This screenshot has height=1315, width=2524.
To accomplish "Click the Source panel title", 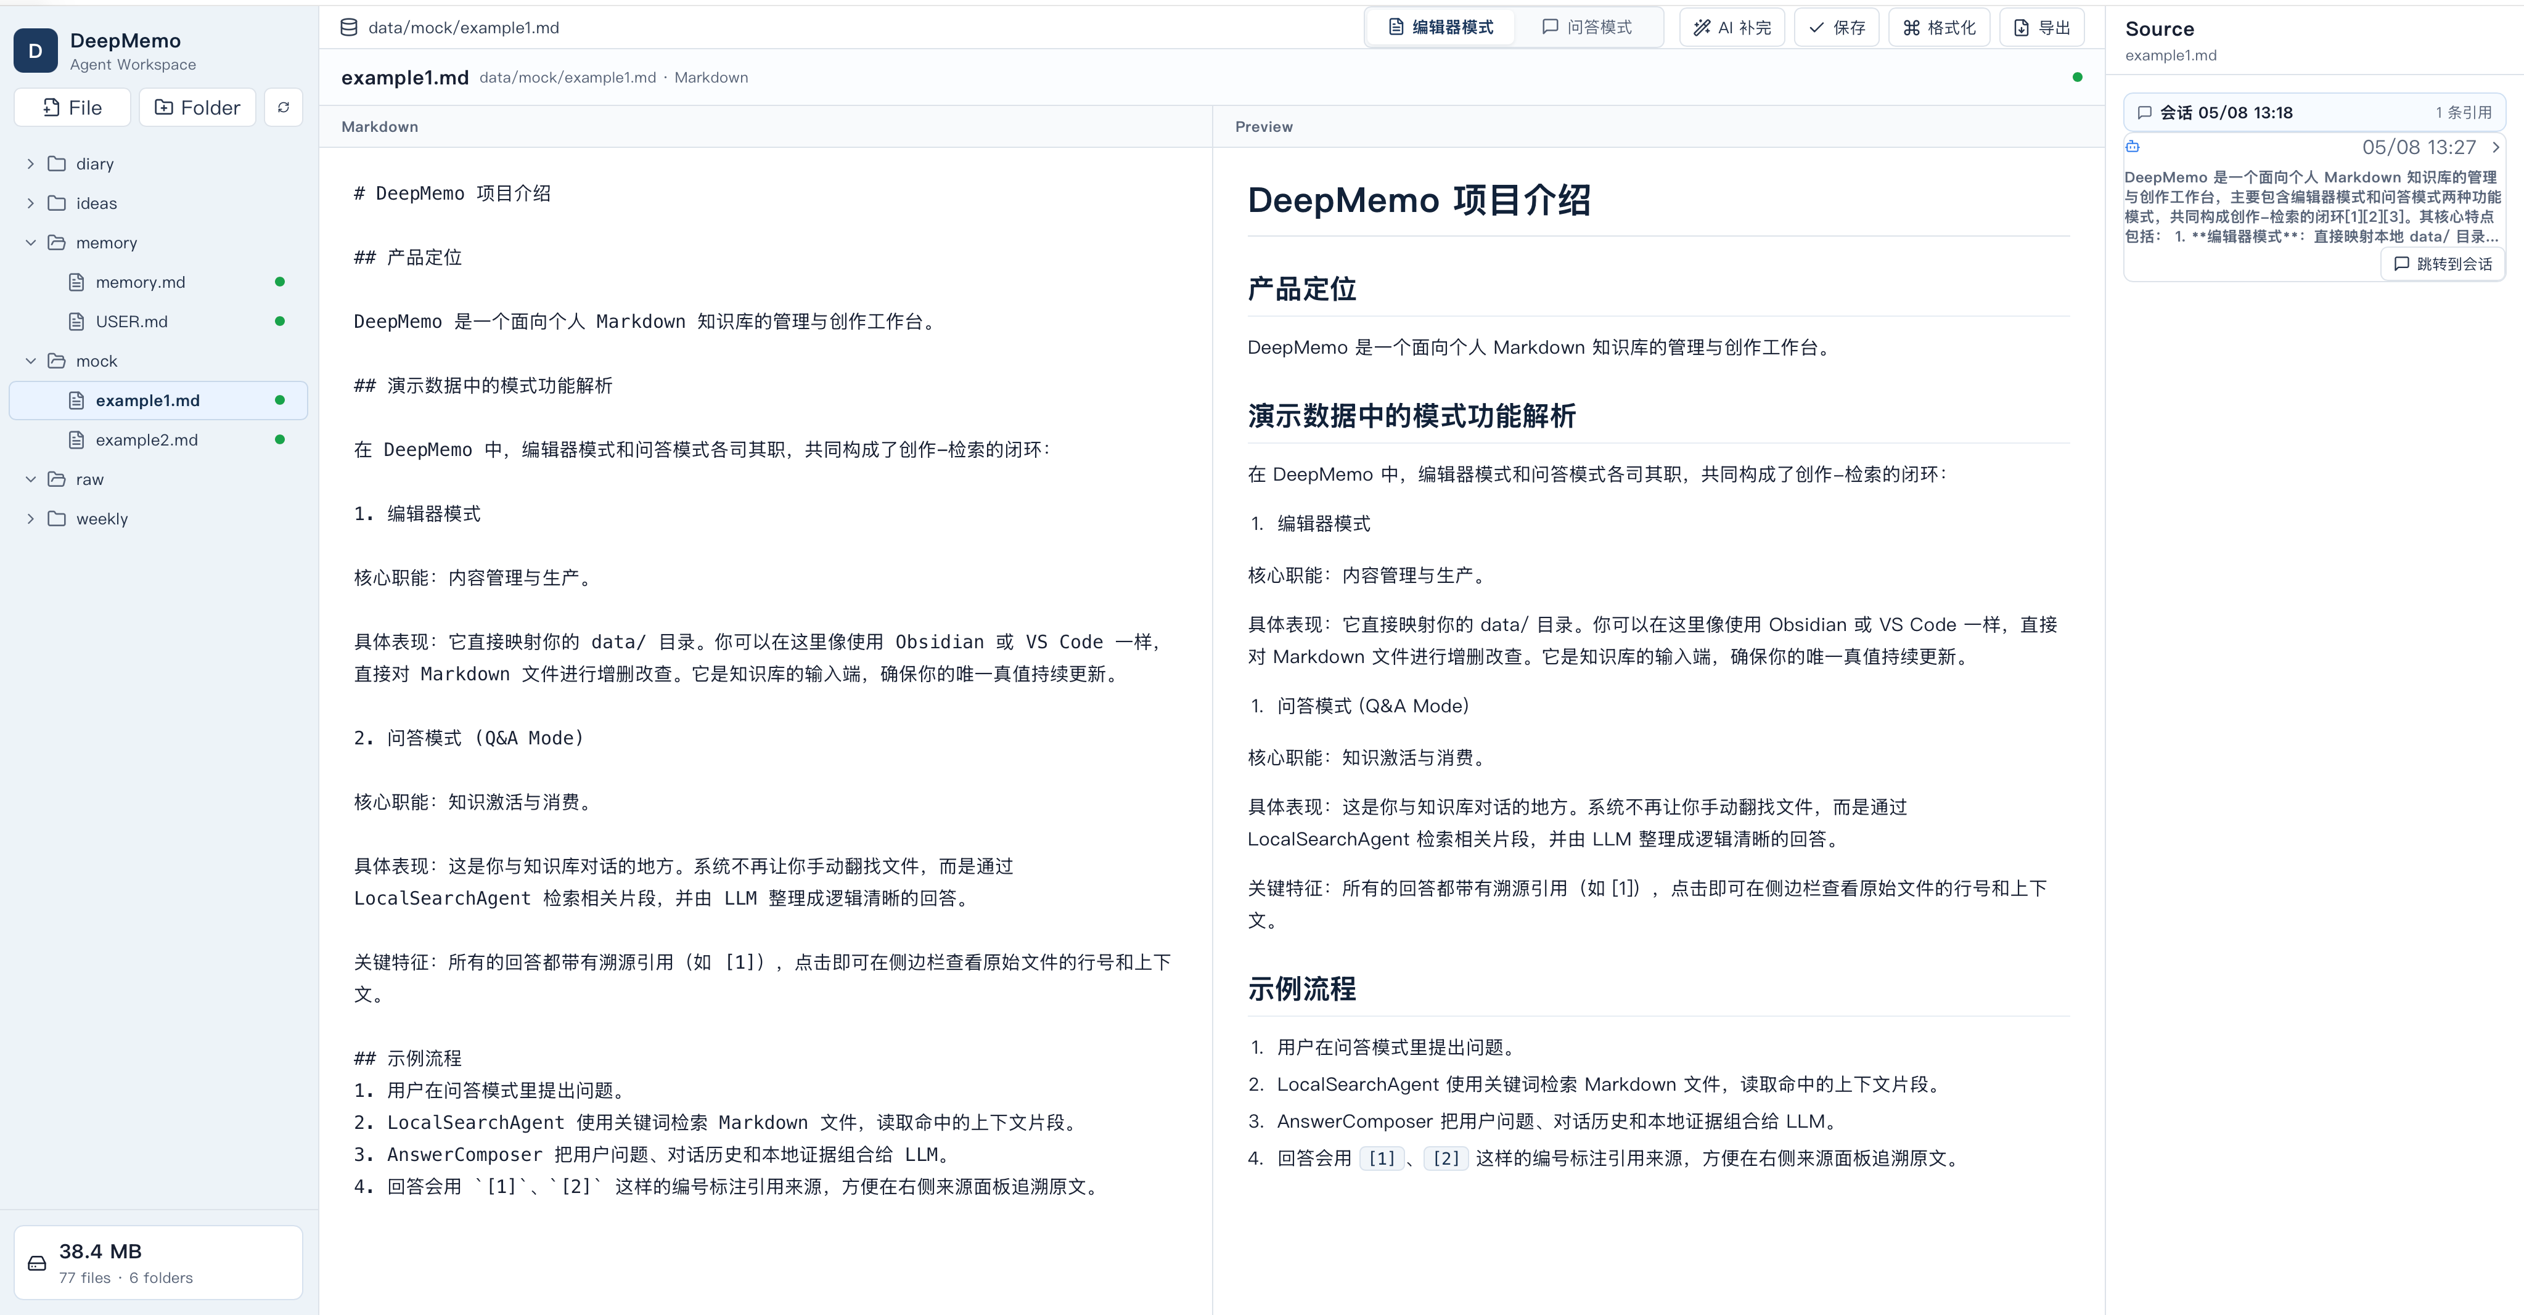I will 2160,30.
